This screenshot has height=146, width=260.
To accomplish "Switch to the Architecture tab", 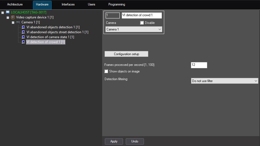I will click(15, 4).
